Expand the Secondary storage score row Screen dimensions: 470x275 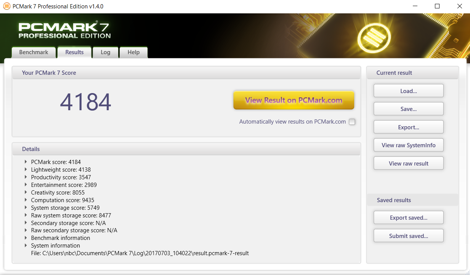coord(26,223)
